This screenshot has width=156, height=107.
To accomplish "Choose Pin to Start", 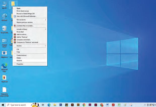I will click(x=30, y=32).
